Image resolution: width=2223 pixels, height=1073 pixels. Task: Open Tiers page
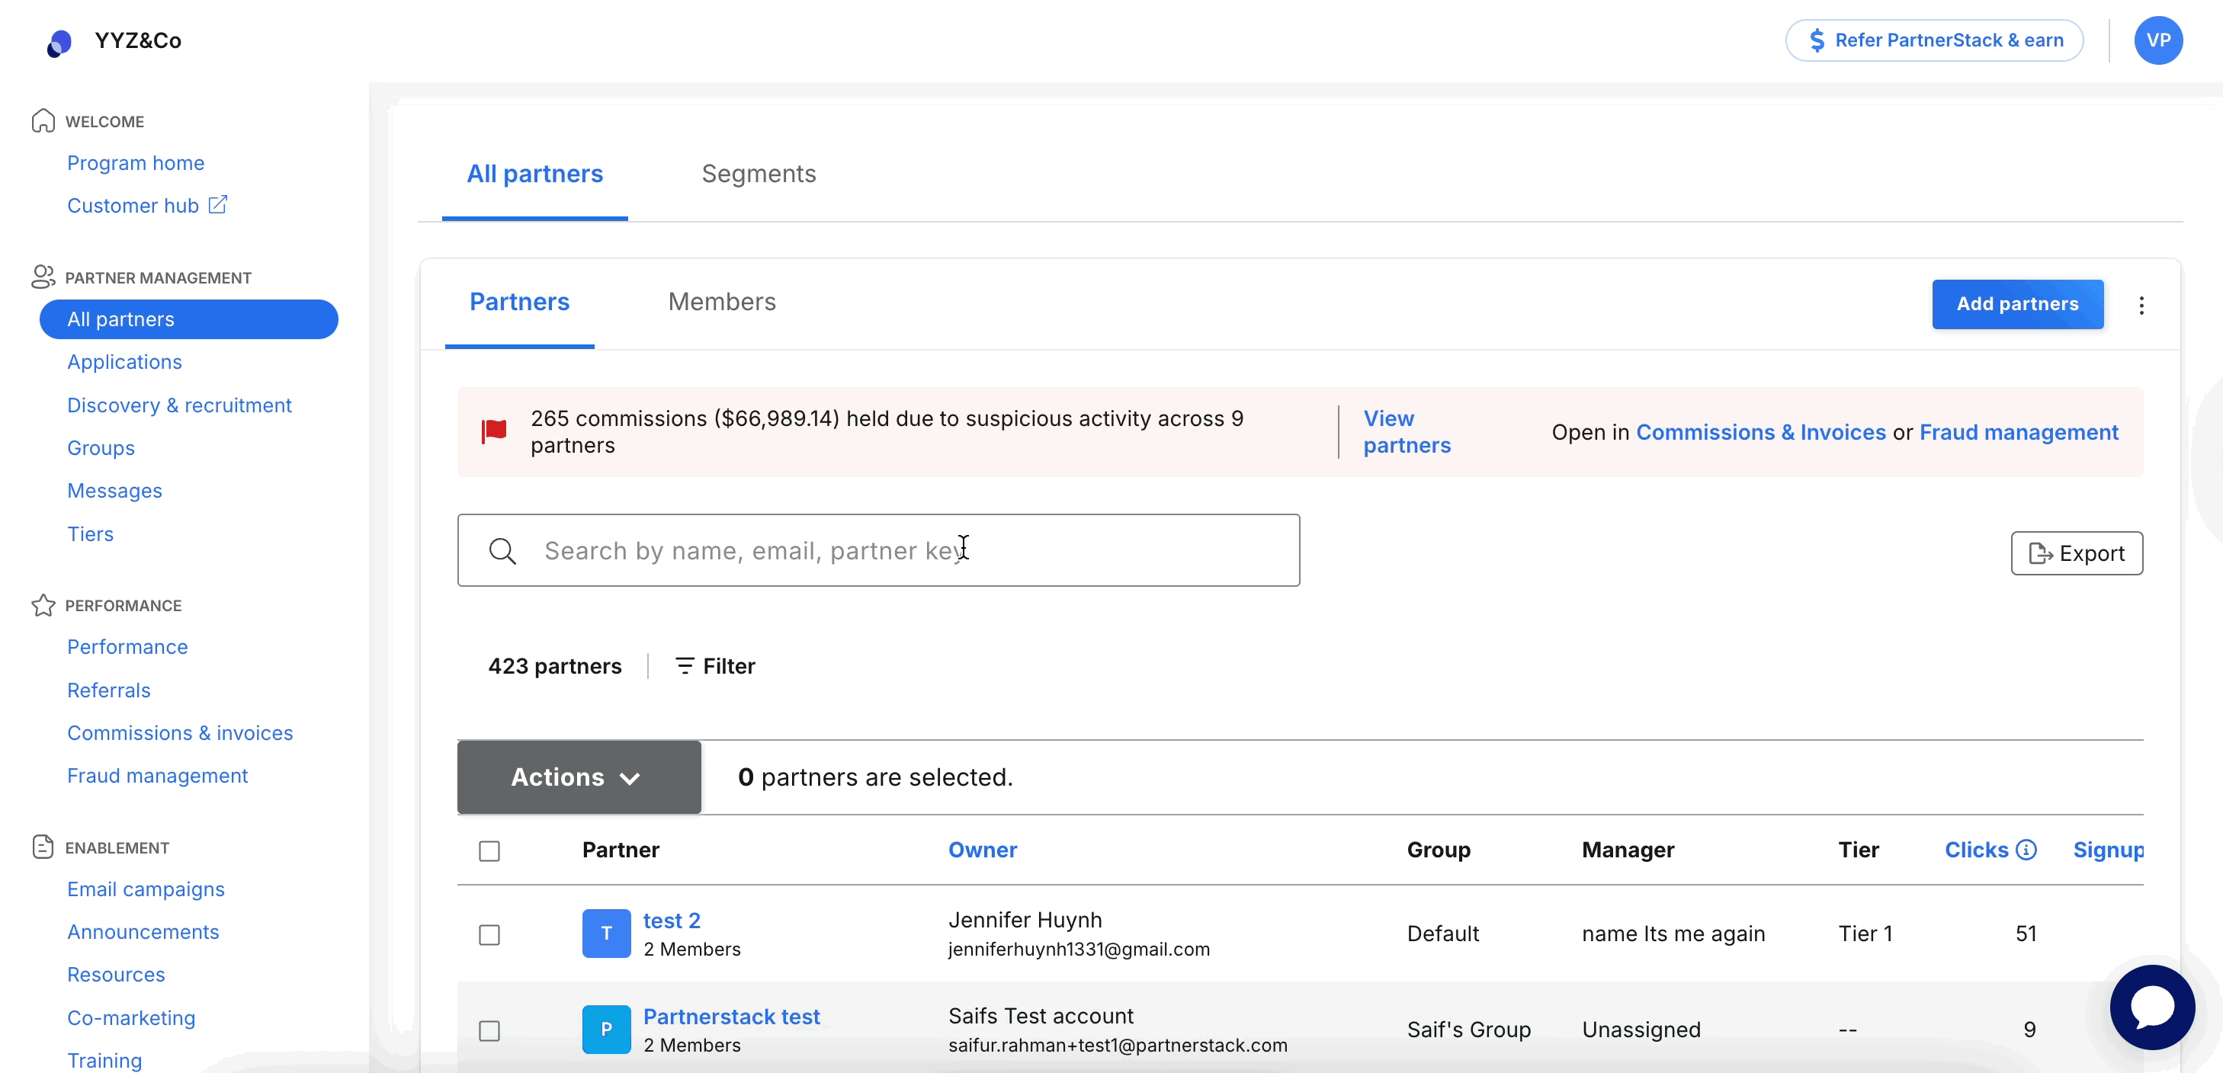pyautogui.click(x=91, y=534)
